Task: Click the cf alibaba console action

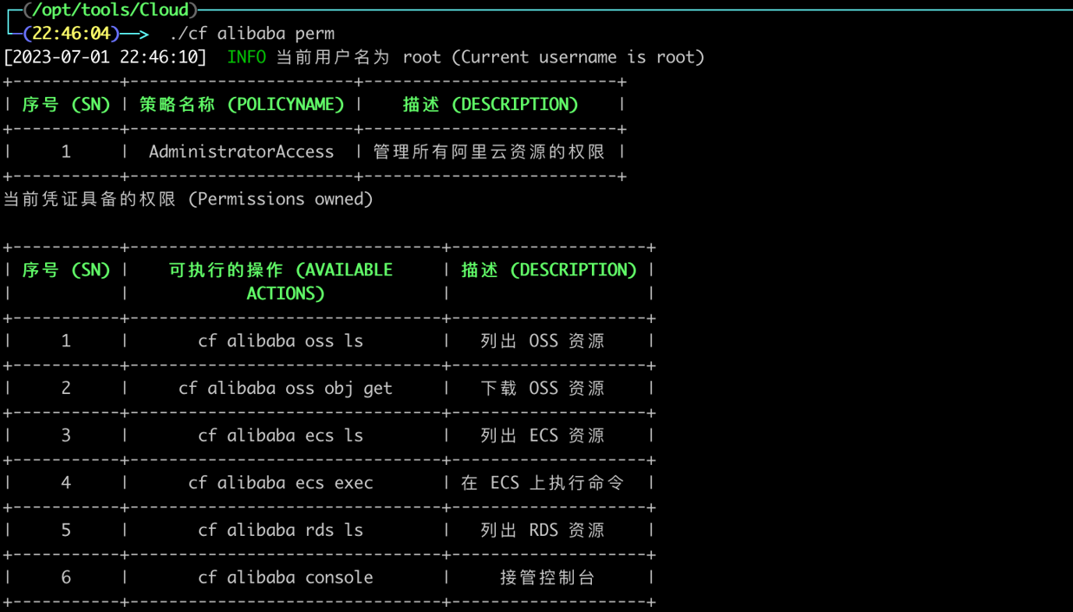Action: click(285, 577)
